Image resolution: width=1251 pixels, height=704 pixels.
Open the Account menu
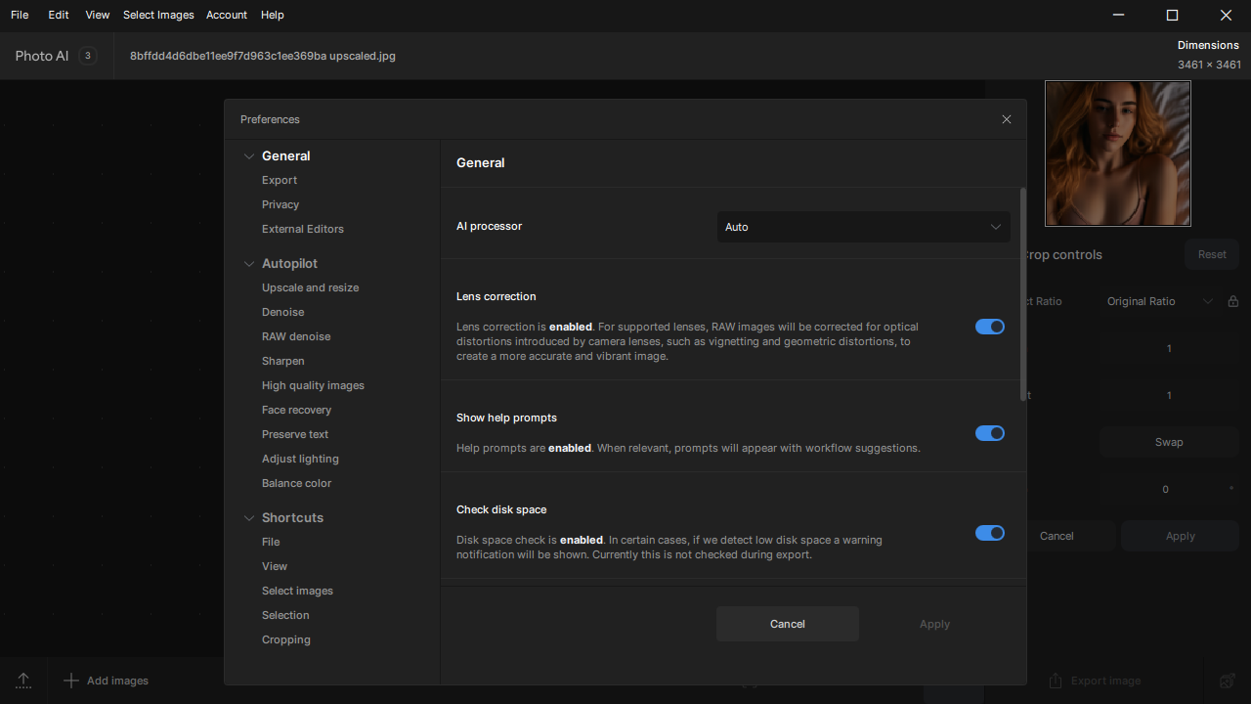pyautogui.click(x=227, y=15)
